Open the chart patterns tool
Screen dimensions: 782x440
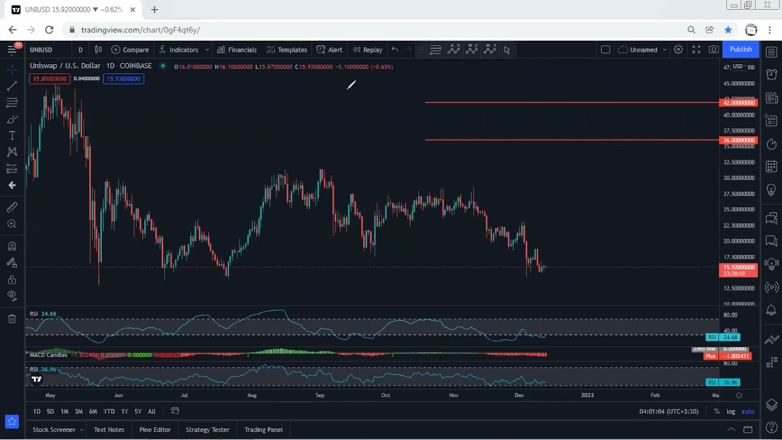12,152
